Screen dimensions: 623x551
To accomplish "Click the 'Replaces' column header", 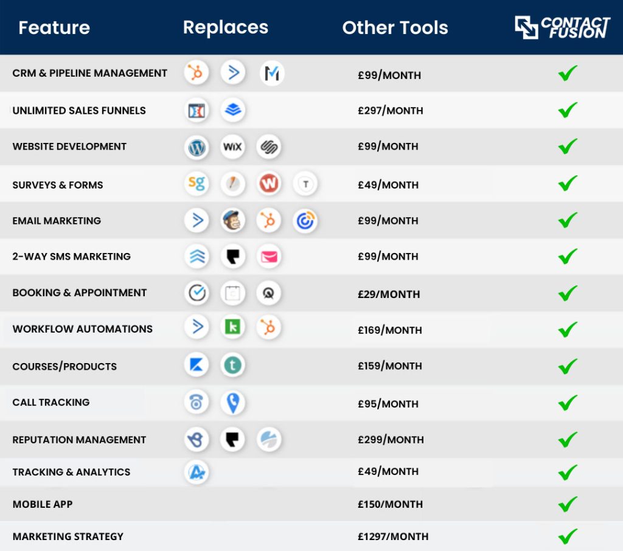I will point(225,28).
